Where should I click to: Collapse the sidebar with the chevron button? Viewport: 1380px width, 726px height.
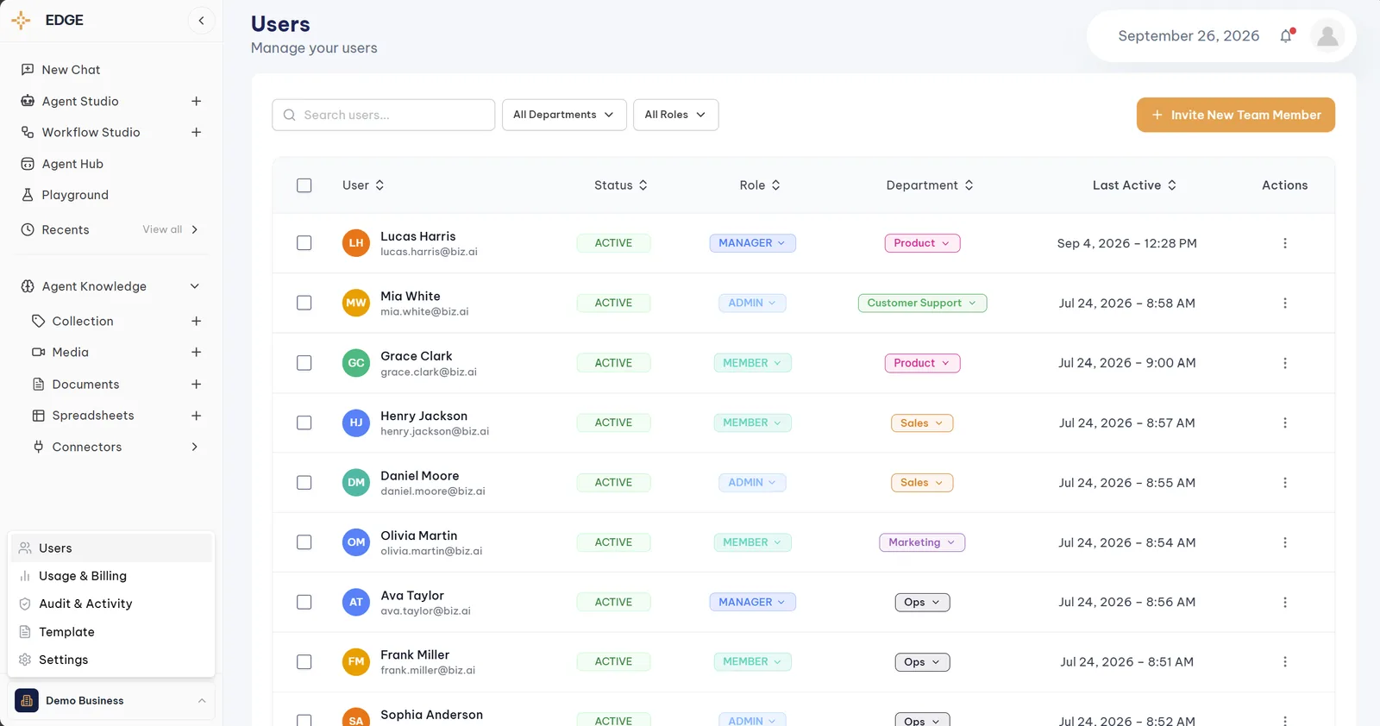(201, 21)
